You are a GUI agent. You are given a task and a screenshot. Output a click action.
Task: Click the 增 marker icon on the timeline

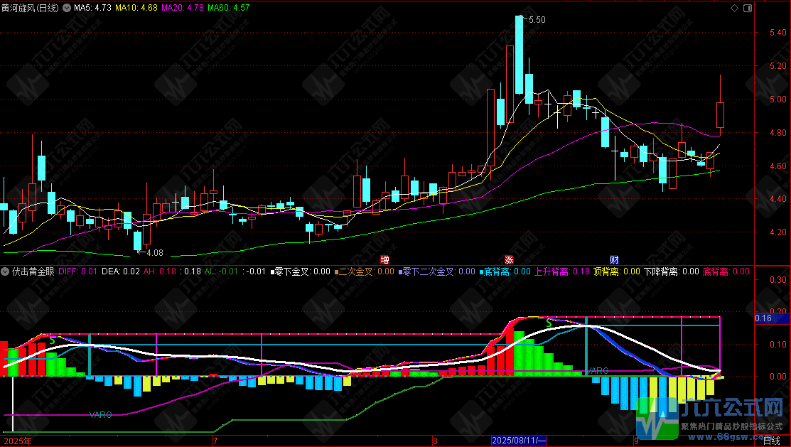(385, 260)
